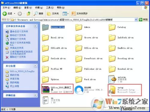Select the setup Microsoft Setup icon
The image size is (150, 112).
(112, 90)
